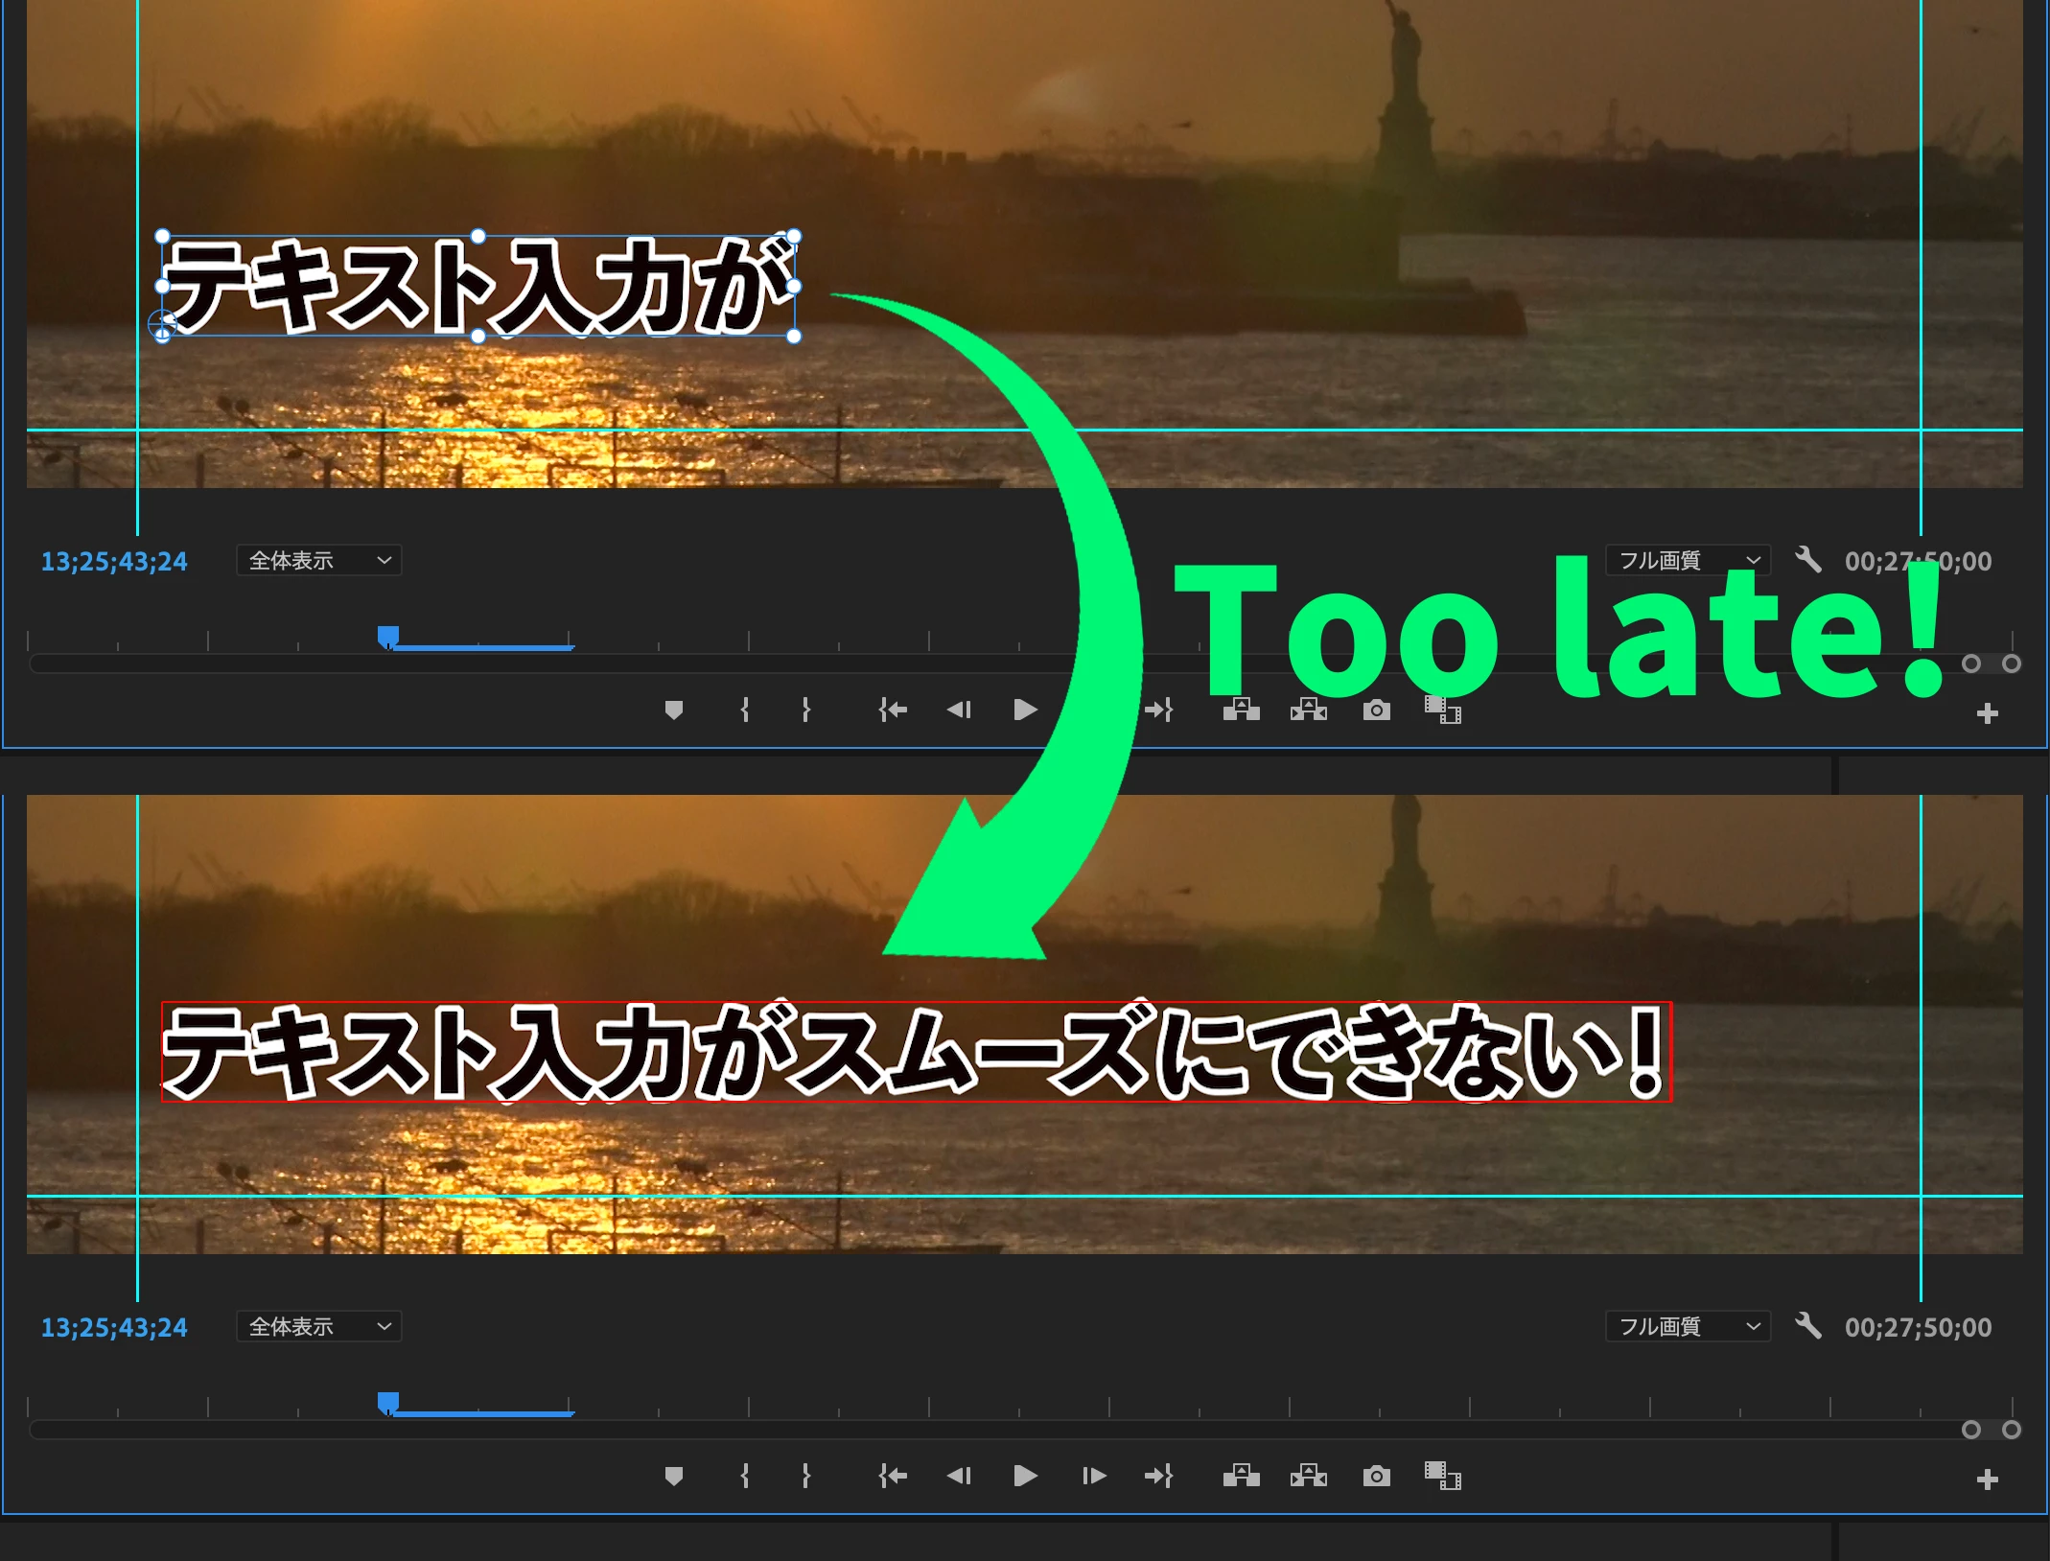Select the テキスト入力が text box in upper monitor
Screen dimensions: 2050x1561
point(478,286)
